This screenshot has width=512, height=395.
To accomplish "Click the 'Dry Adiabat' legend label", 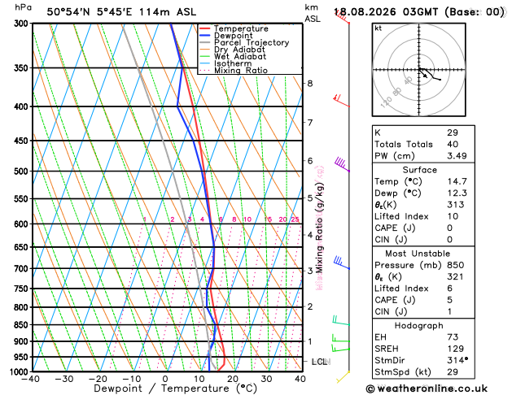I will pyautogui.click(x=239, y=50).
